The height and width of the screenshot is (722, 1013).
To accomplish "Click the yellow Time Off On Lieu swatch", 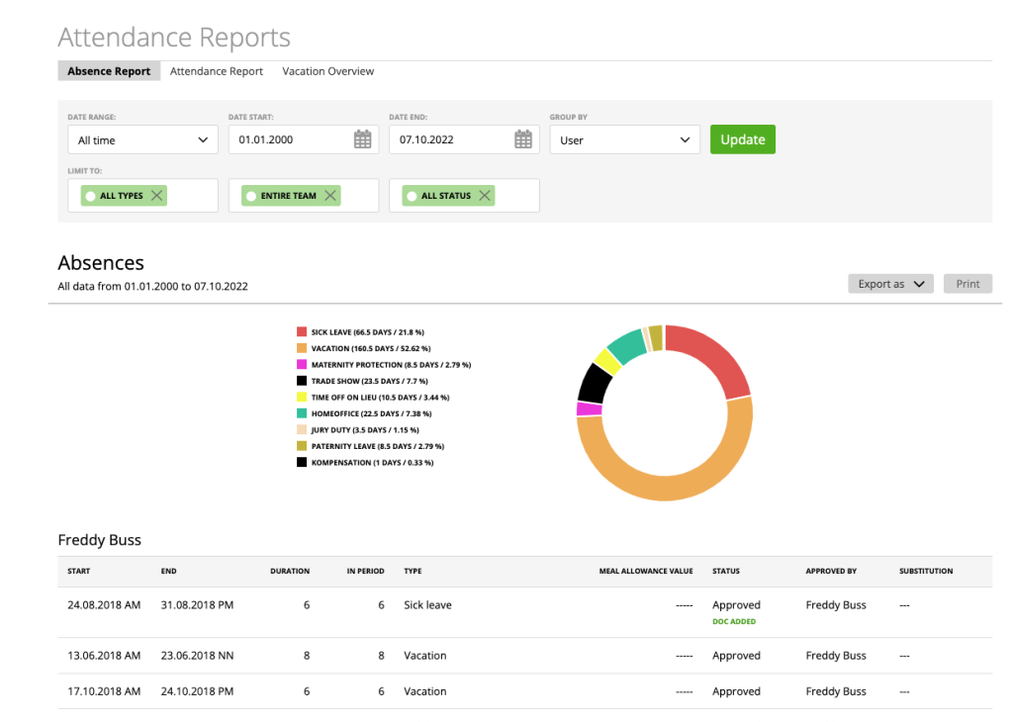I will (x=302, y=398).
